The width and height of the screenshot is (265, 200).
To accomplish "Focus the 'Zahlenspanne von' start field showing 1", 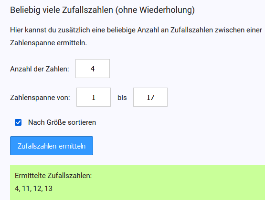I will click(94, 97).
